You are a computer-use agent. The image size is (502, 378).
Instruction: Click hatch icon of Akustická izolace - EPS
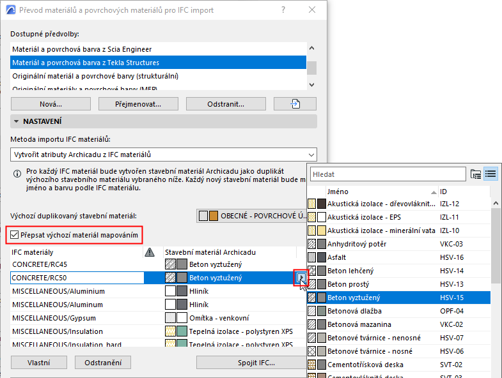(x=311, y=217)
